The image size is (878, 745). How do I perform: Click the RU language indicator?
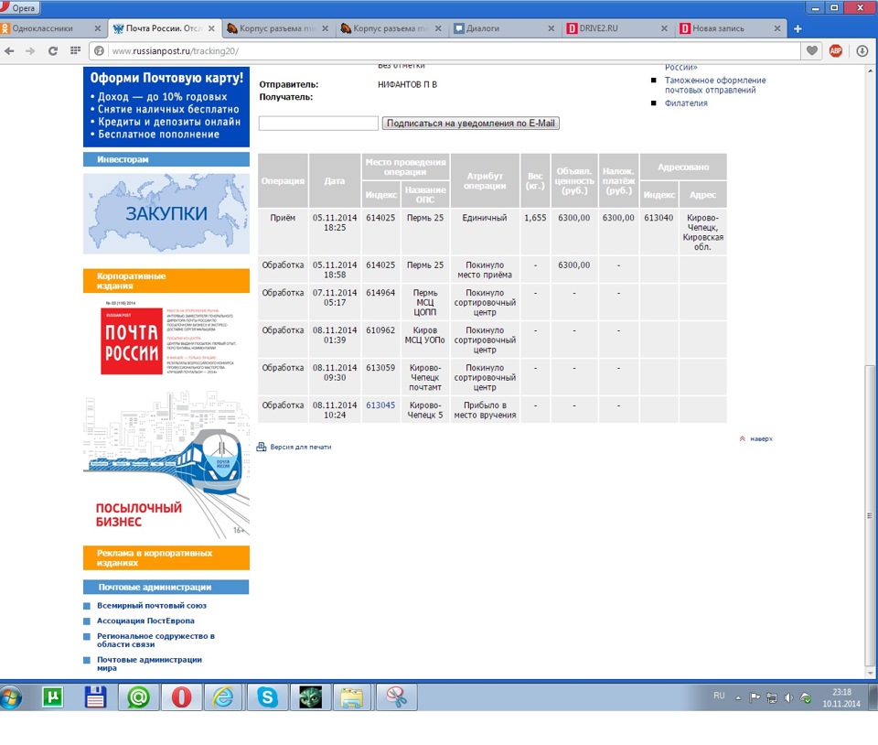(x=719, y=696)
